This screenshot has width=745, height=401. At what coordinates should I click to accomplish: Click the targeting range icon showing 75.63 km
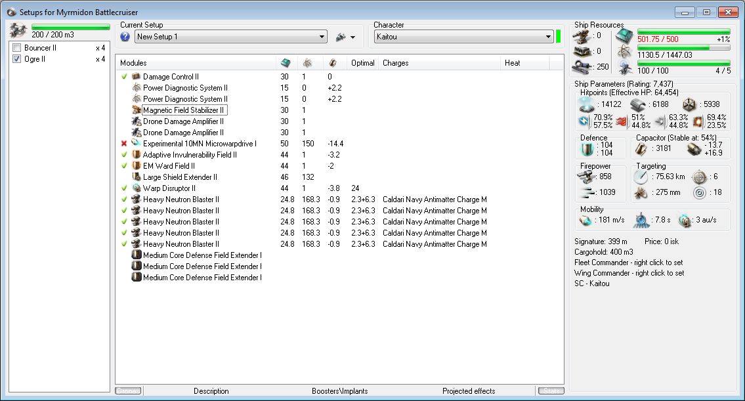(641, 177)
